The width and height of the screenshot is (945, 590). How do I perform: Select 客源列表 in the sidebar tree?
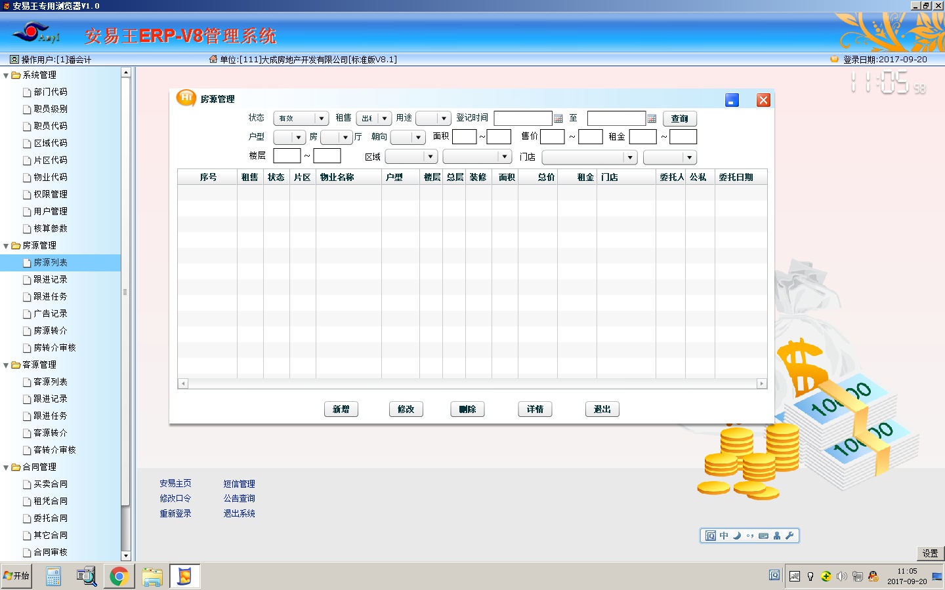51,382
